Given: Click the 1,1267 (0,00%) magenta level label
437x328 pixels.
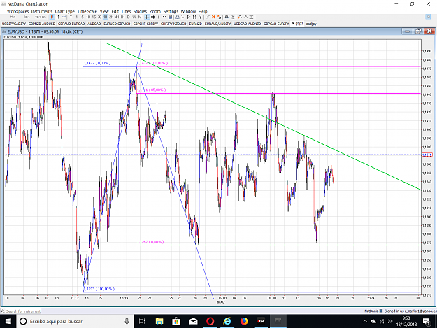Looking at the screenshot, I should pos(150,242).
